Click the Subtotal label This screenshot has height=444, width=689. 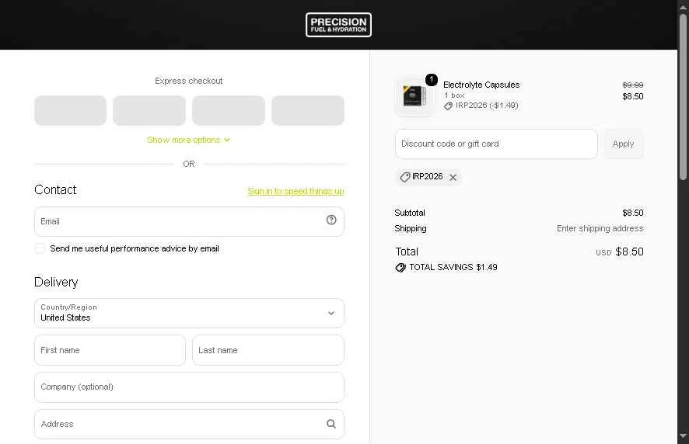click(410, 213)
